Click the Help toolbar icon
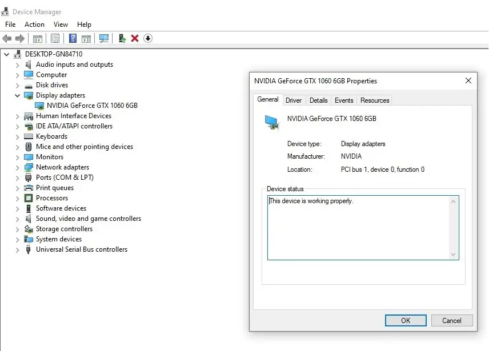The width and height of the screenshot is (489, 351). (x=73, y=38)
